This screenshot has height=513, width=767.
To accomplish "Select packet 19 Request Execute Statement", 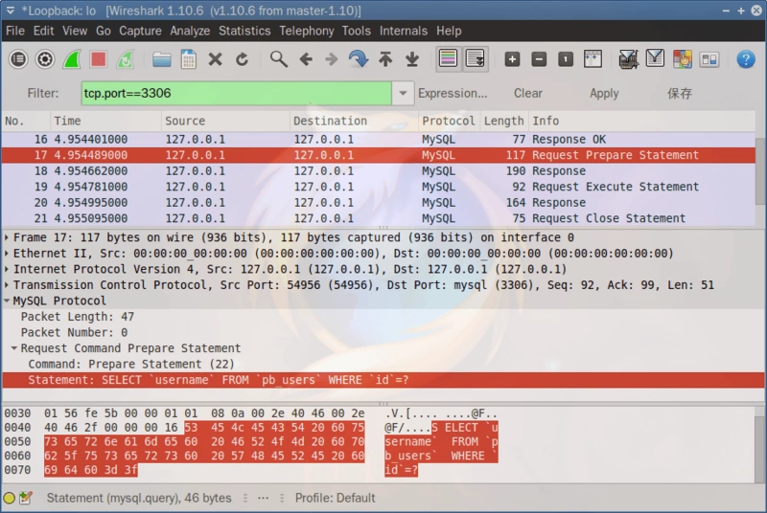I will (379, 187).
